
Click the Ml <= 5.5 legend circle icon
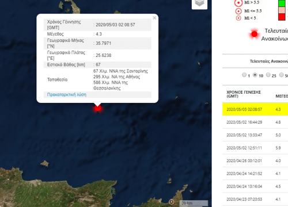[238, 11]
